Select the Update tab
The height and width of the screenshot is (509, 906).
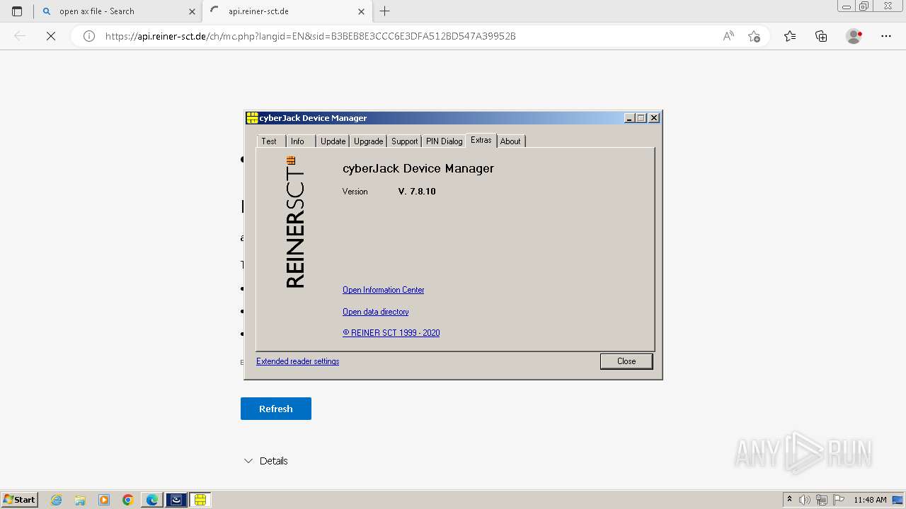click(x=333, y=141)
